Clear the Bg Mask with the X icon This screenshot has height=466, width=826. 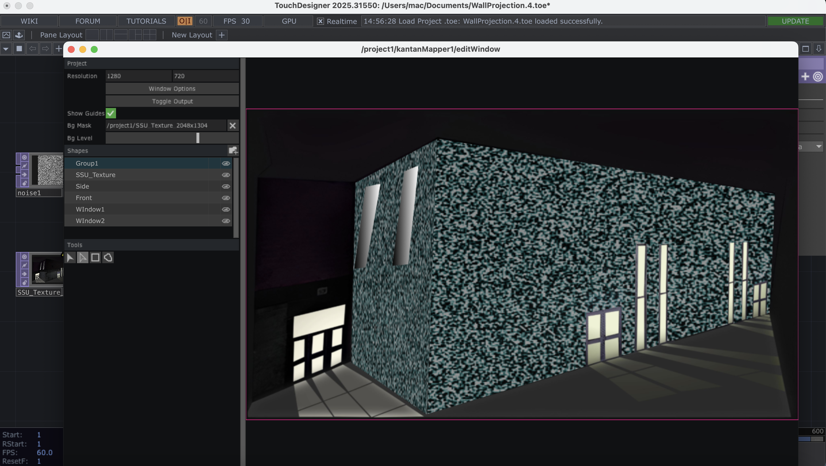click(233, 125)
